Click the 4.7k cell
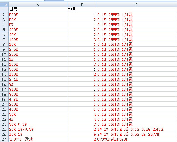This screenshot has width=177, height=142. coord(38,99)
